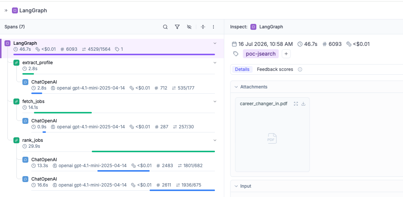Viewport: 403px width, 197px height.
Task: Open spans three-dot options menu
Action: pos(213,27)
